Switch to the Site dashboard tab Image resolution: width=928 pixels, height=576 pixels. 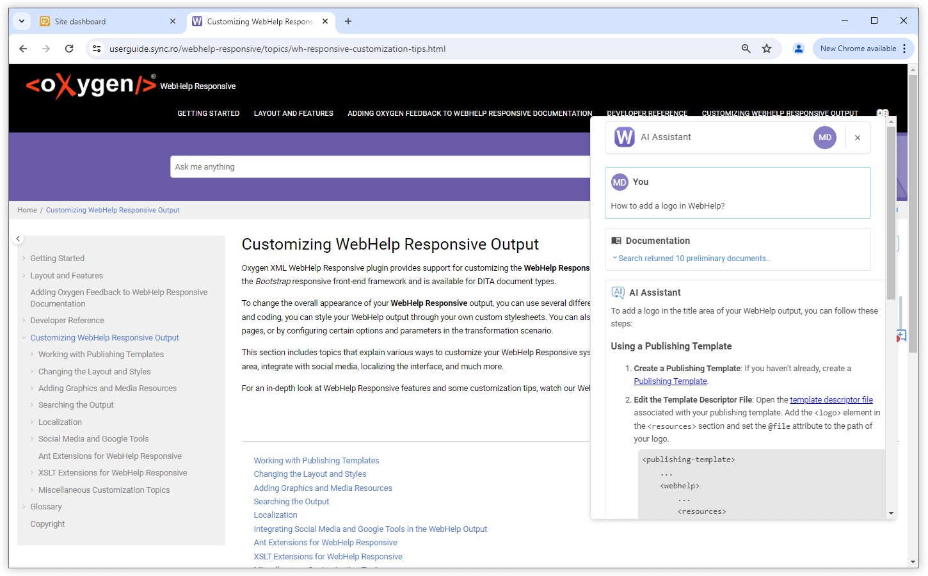pyautogui.click(x=106, y=21)
